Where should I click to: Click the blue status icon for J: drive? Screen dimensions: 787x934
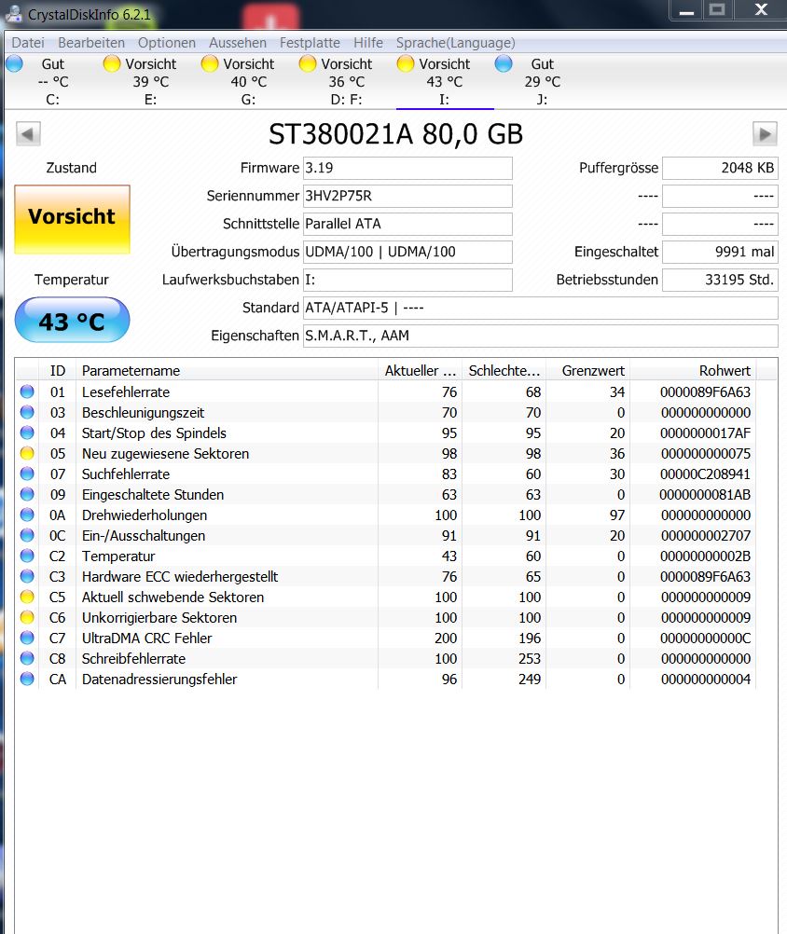[x=504, y=63]
